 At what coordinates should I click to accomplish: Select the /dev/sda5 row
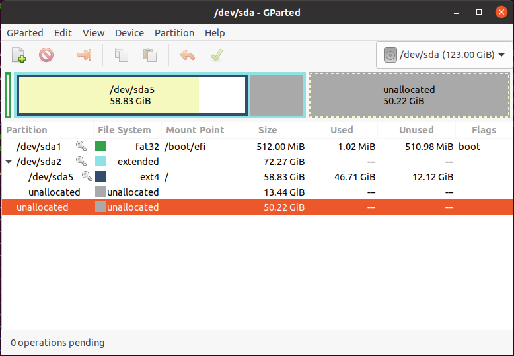coord(257,177)
